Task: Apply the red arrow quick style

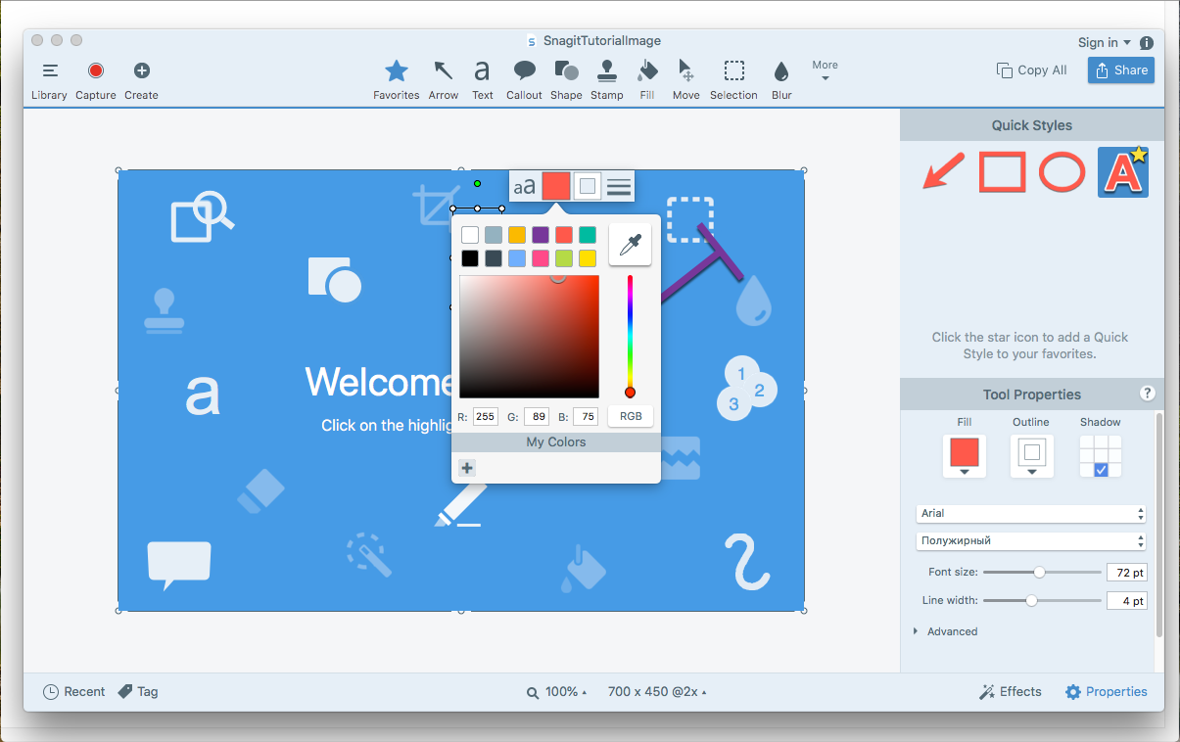Action: 943,173
